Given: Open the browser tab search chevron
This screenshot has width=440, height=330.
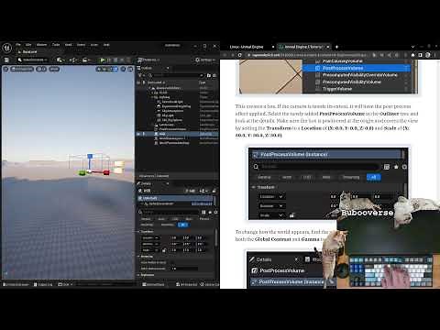Looking at the screenshot, I should (x=412, y=47).
